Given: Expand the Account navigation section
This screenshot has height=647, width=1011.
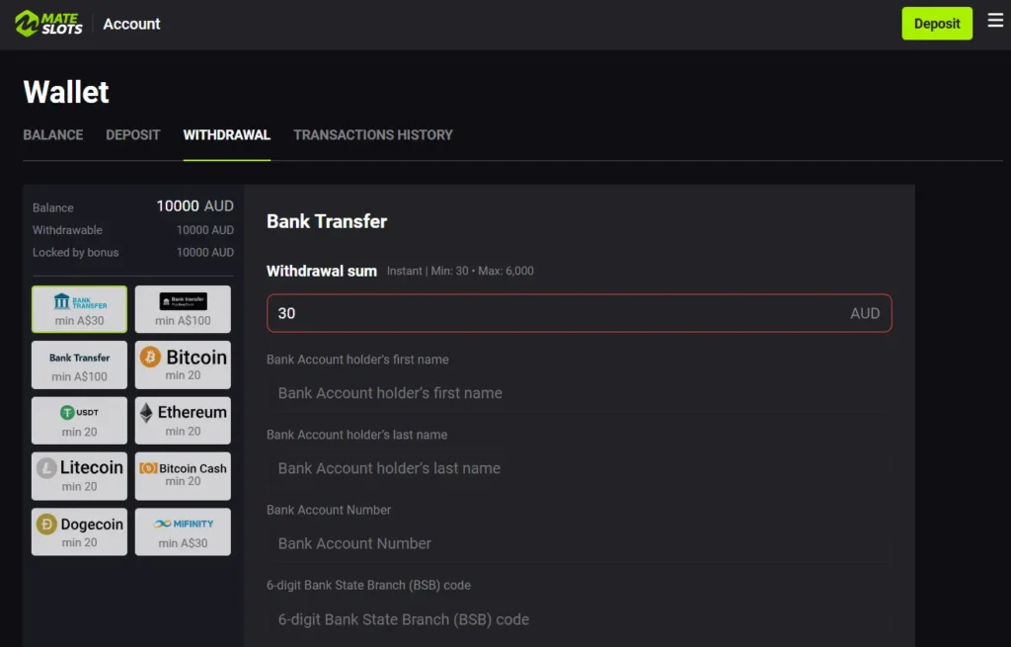Looking at the screenshot, I should point(131,24).
